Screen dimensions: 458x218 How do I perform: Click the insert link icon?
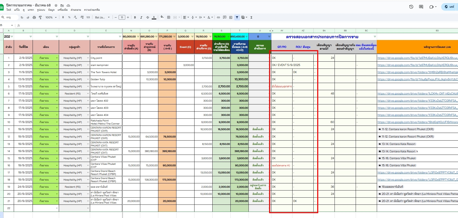(x=218, y=17)
